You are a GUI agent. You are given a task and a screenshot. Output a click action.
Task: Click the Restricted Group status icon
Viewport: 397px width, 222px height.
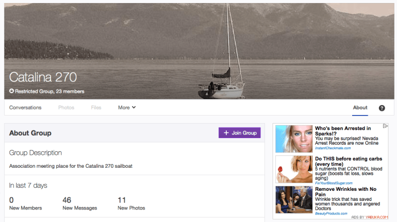click(x=12, y=91)
